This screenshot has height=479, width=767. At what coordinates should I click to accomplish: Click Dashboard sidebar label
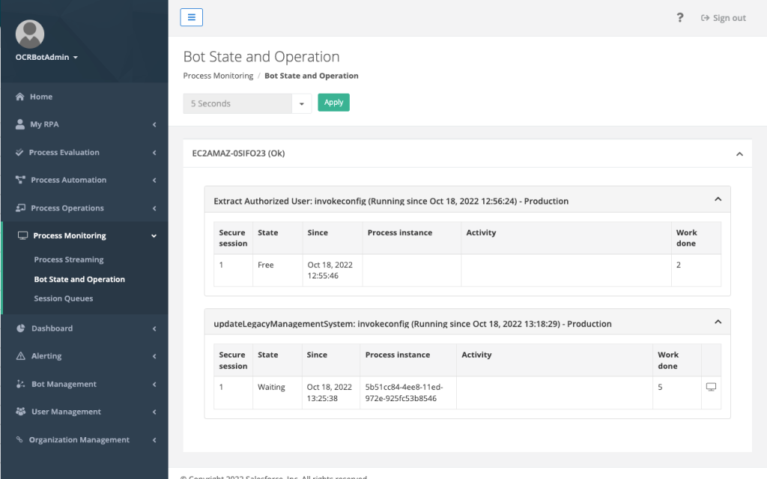(x=52, y=329)
